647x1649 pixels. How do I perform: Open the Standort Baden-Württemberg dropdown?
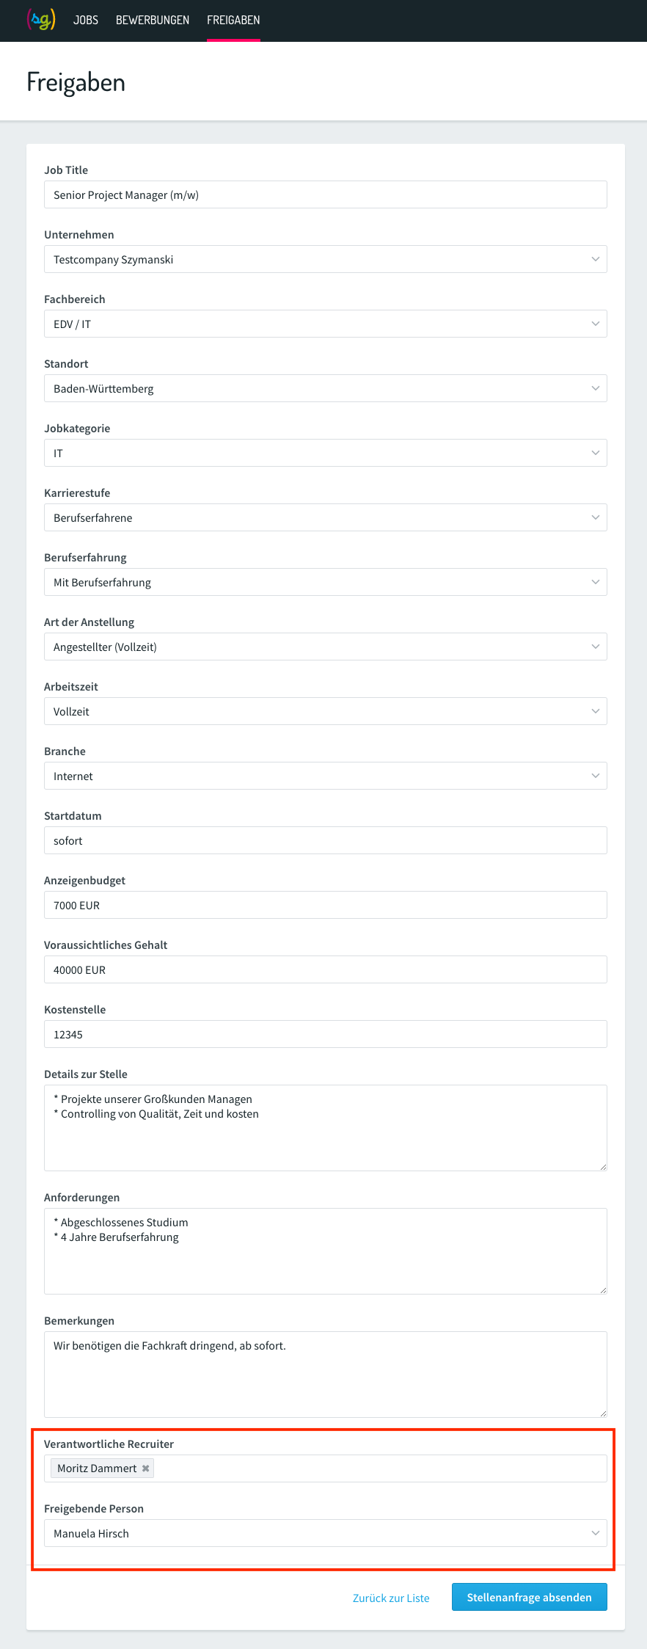coord(326,388)
